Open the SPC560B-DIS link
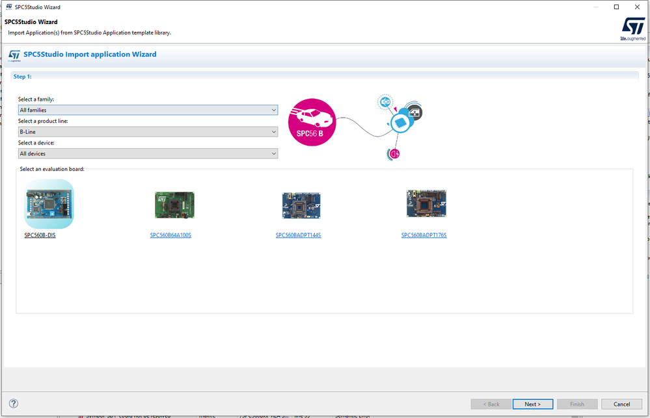The width and height of the screenshot is (650, 418). tap(40, 235)
